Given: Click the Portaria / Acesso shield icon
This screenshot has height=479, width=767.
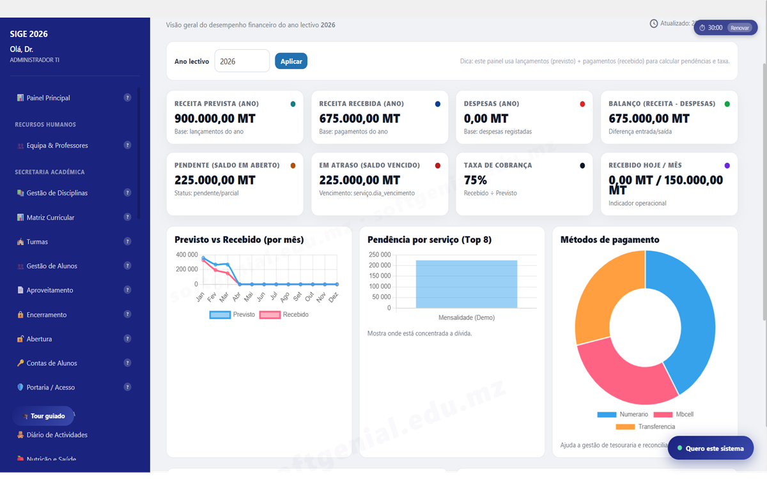Looking at the screenshot, I should 20,386.
